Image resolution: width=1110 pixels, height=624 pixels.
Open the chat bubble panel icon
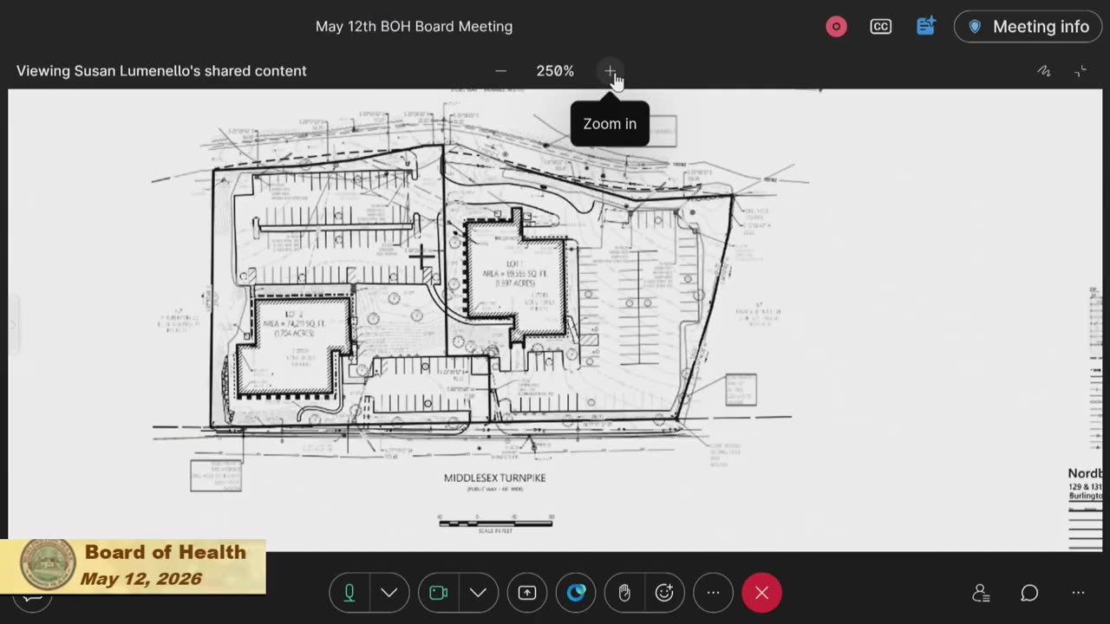1029,593
